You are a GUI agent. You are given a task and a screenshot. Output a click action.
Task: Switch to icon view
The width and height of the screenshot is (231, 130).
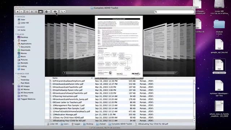tap(27, 12)
